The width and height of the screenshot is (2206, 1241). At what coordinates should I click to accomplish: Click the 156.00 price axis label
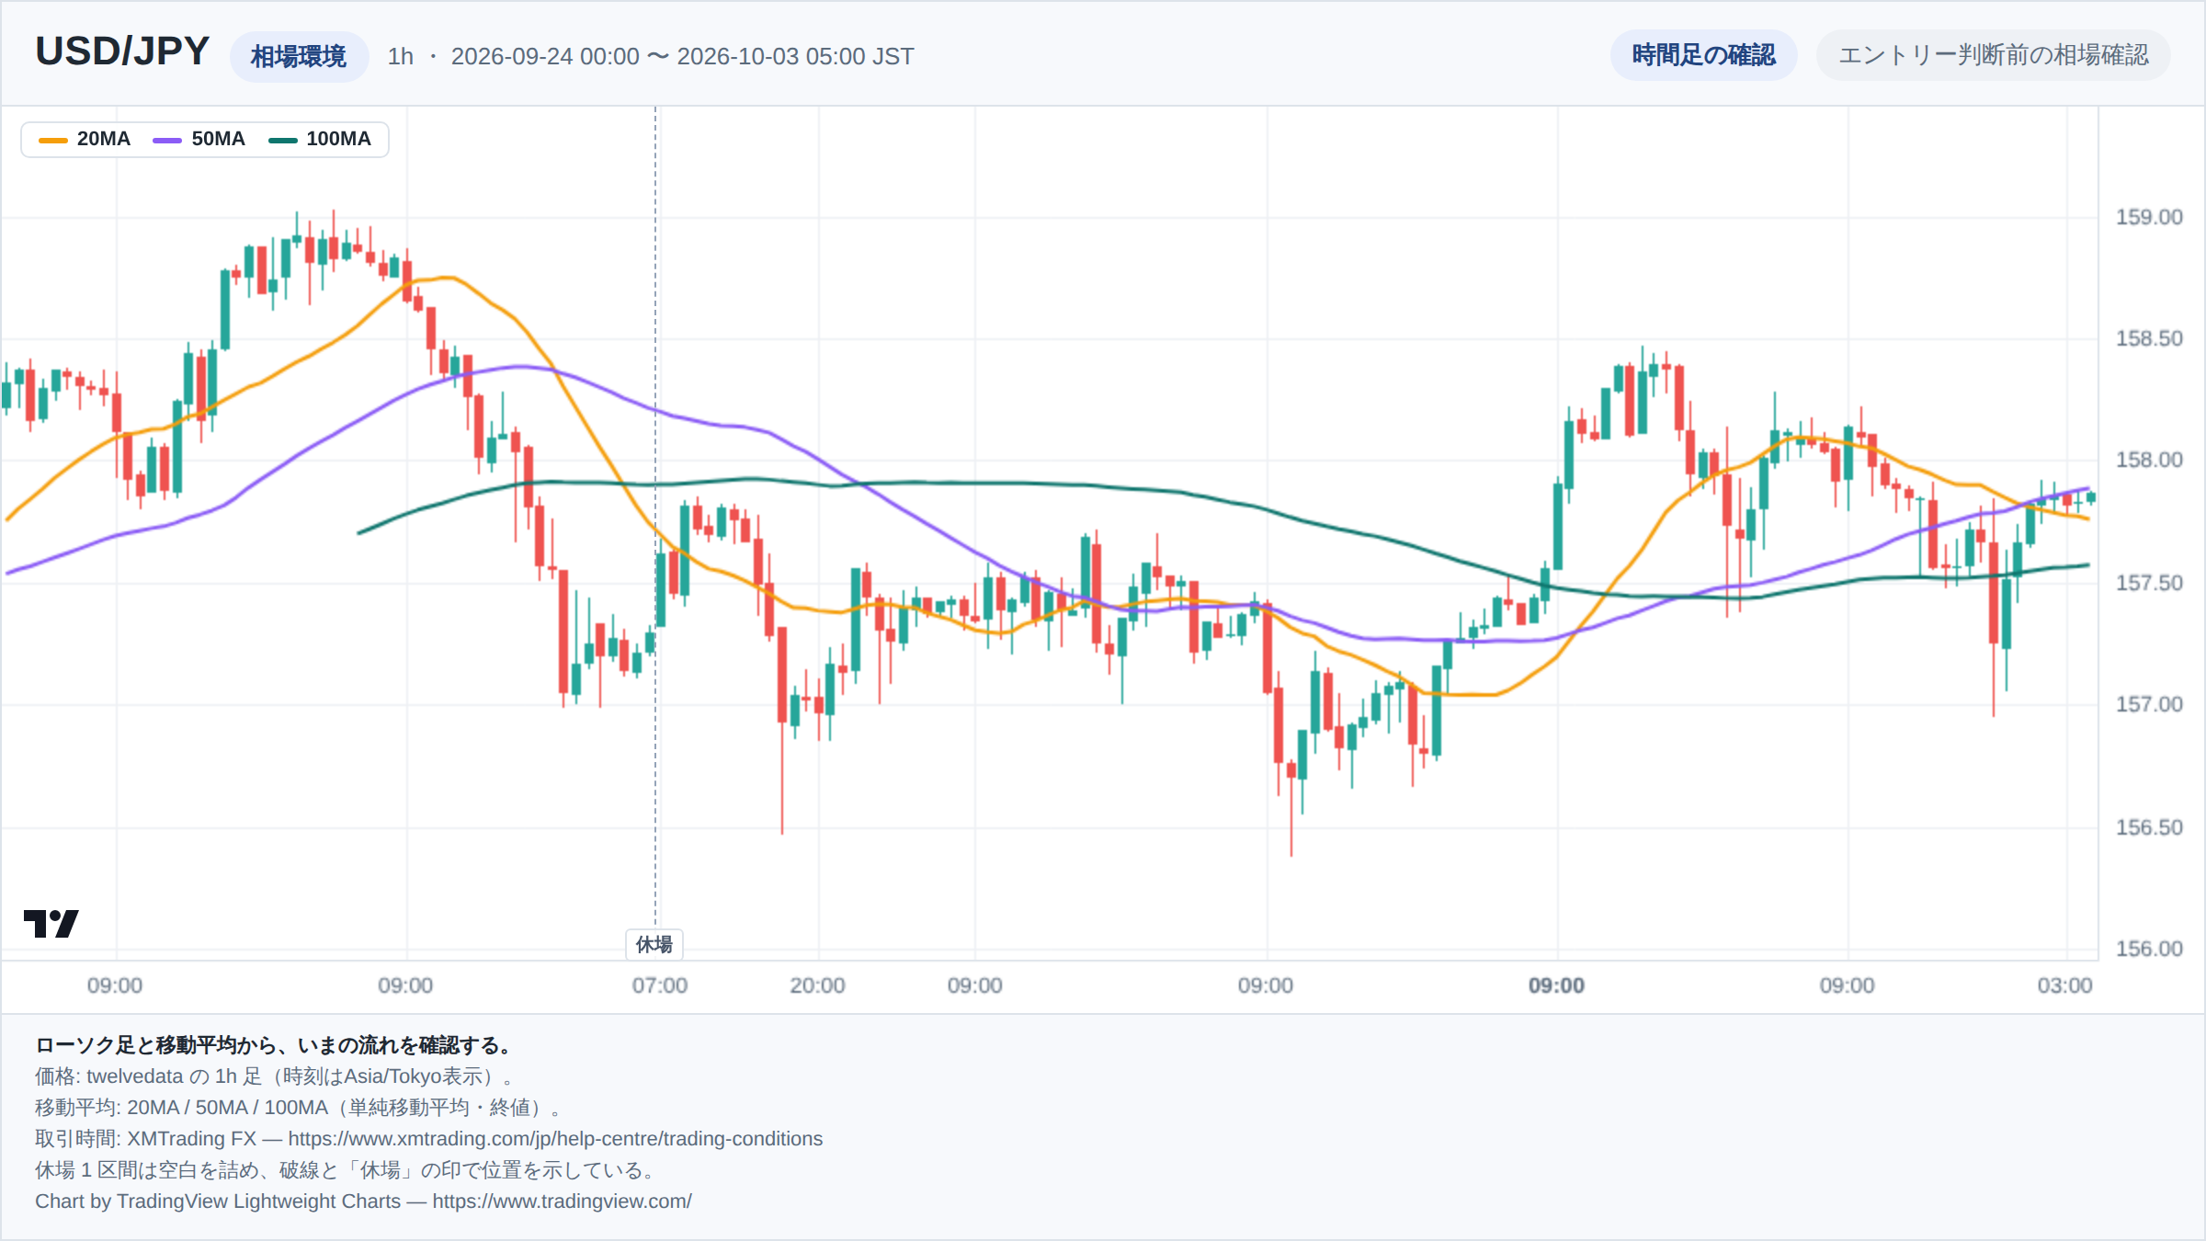coord(2149,949)
